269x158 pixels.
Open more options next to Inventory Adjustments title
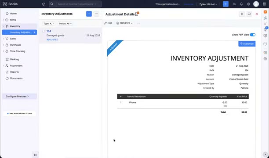point(96,14)
